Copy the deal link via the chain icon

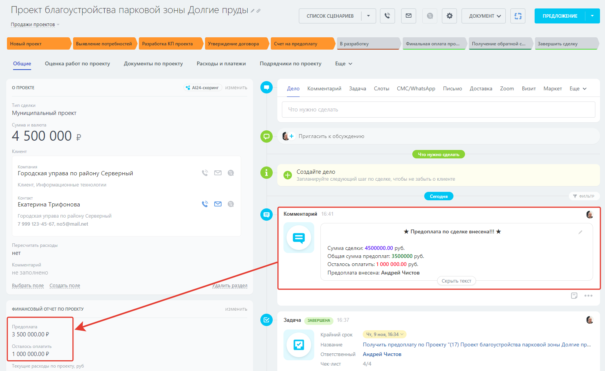pos(258,11)
